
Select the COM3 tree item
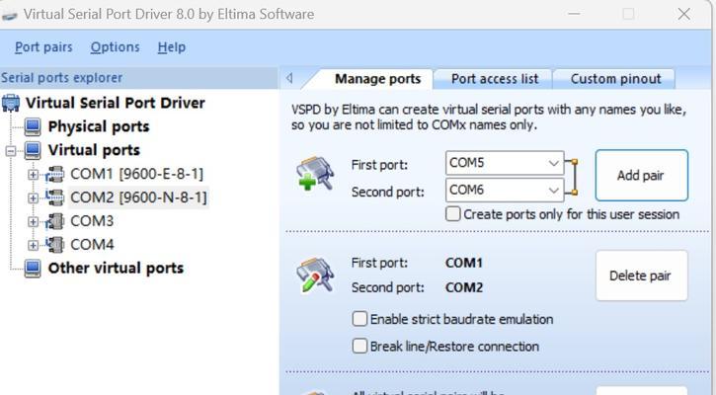(x=92, y=221)
